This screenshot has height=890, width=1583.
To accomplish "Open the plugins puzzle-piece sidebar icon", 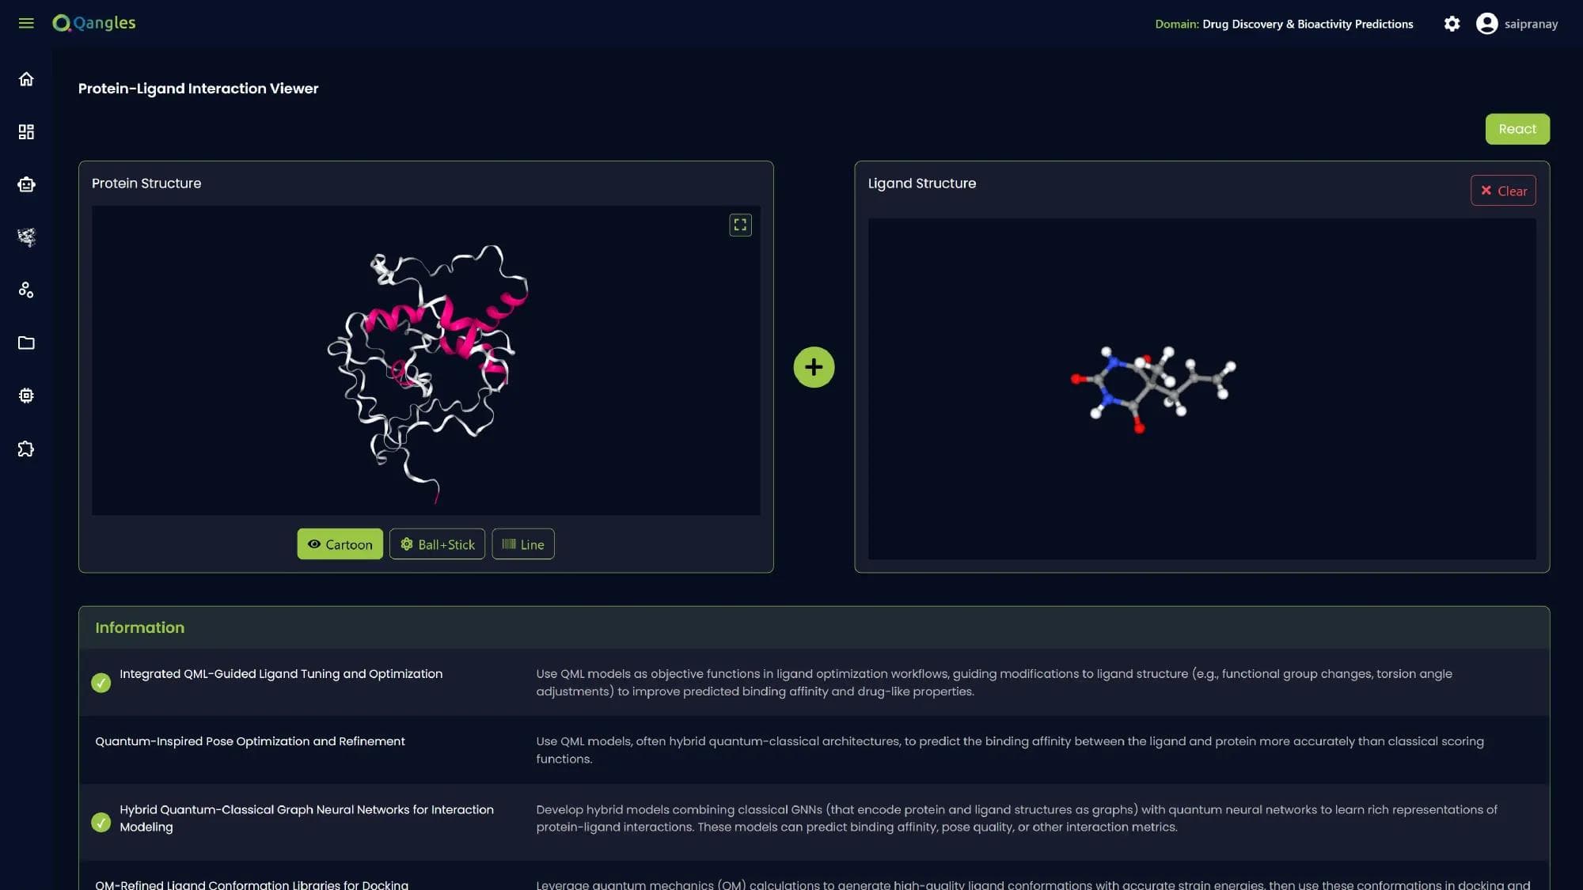I will coord(26,449).
